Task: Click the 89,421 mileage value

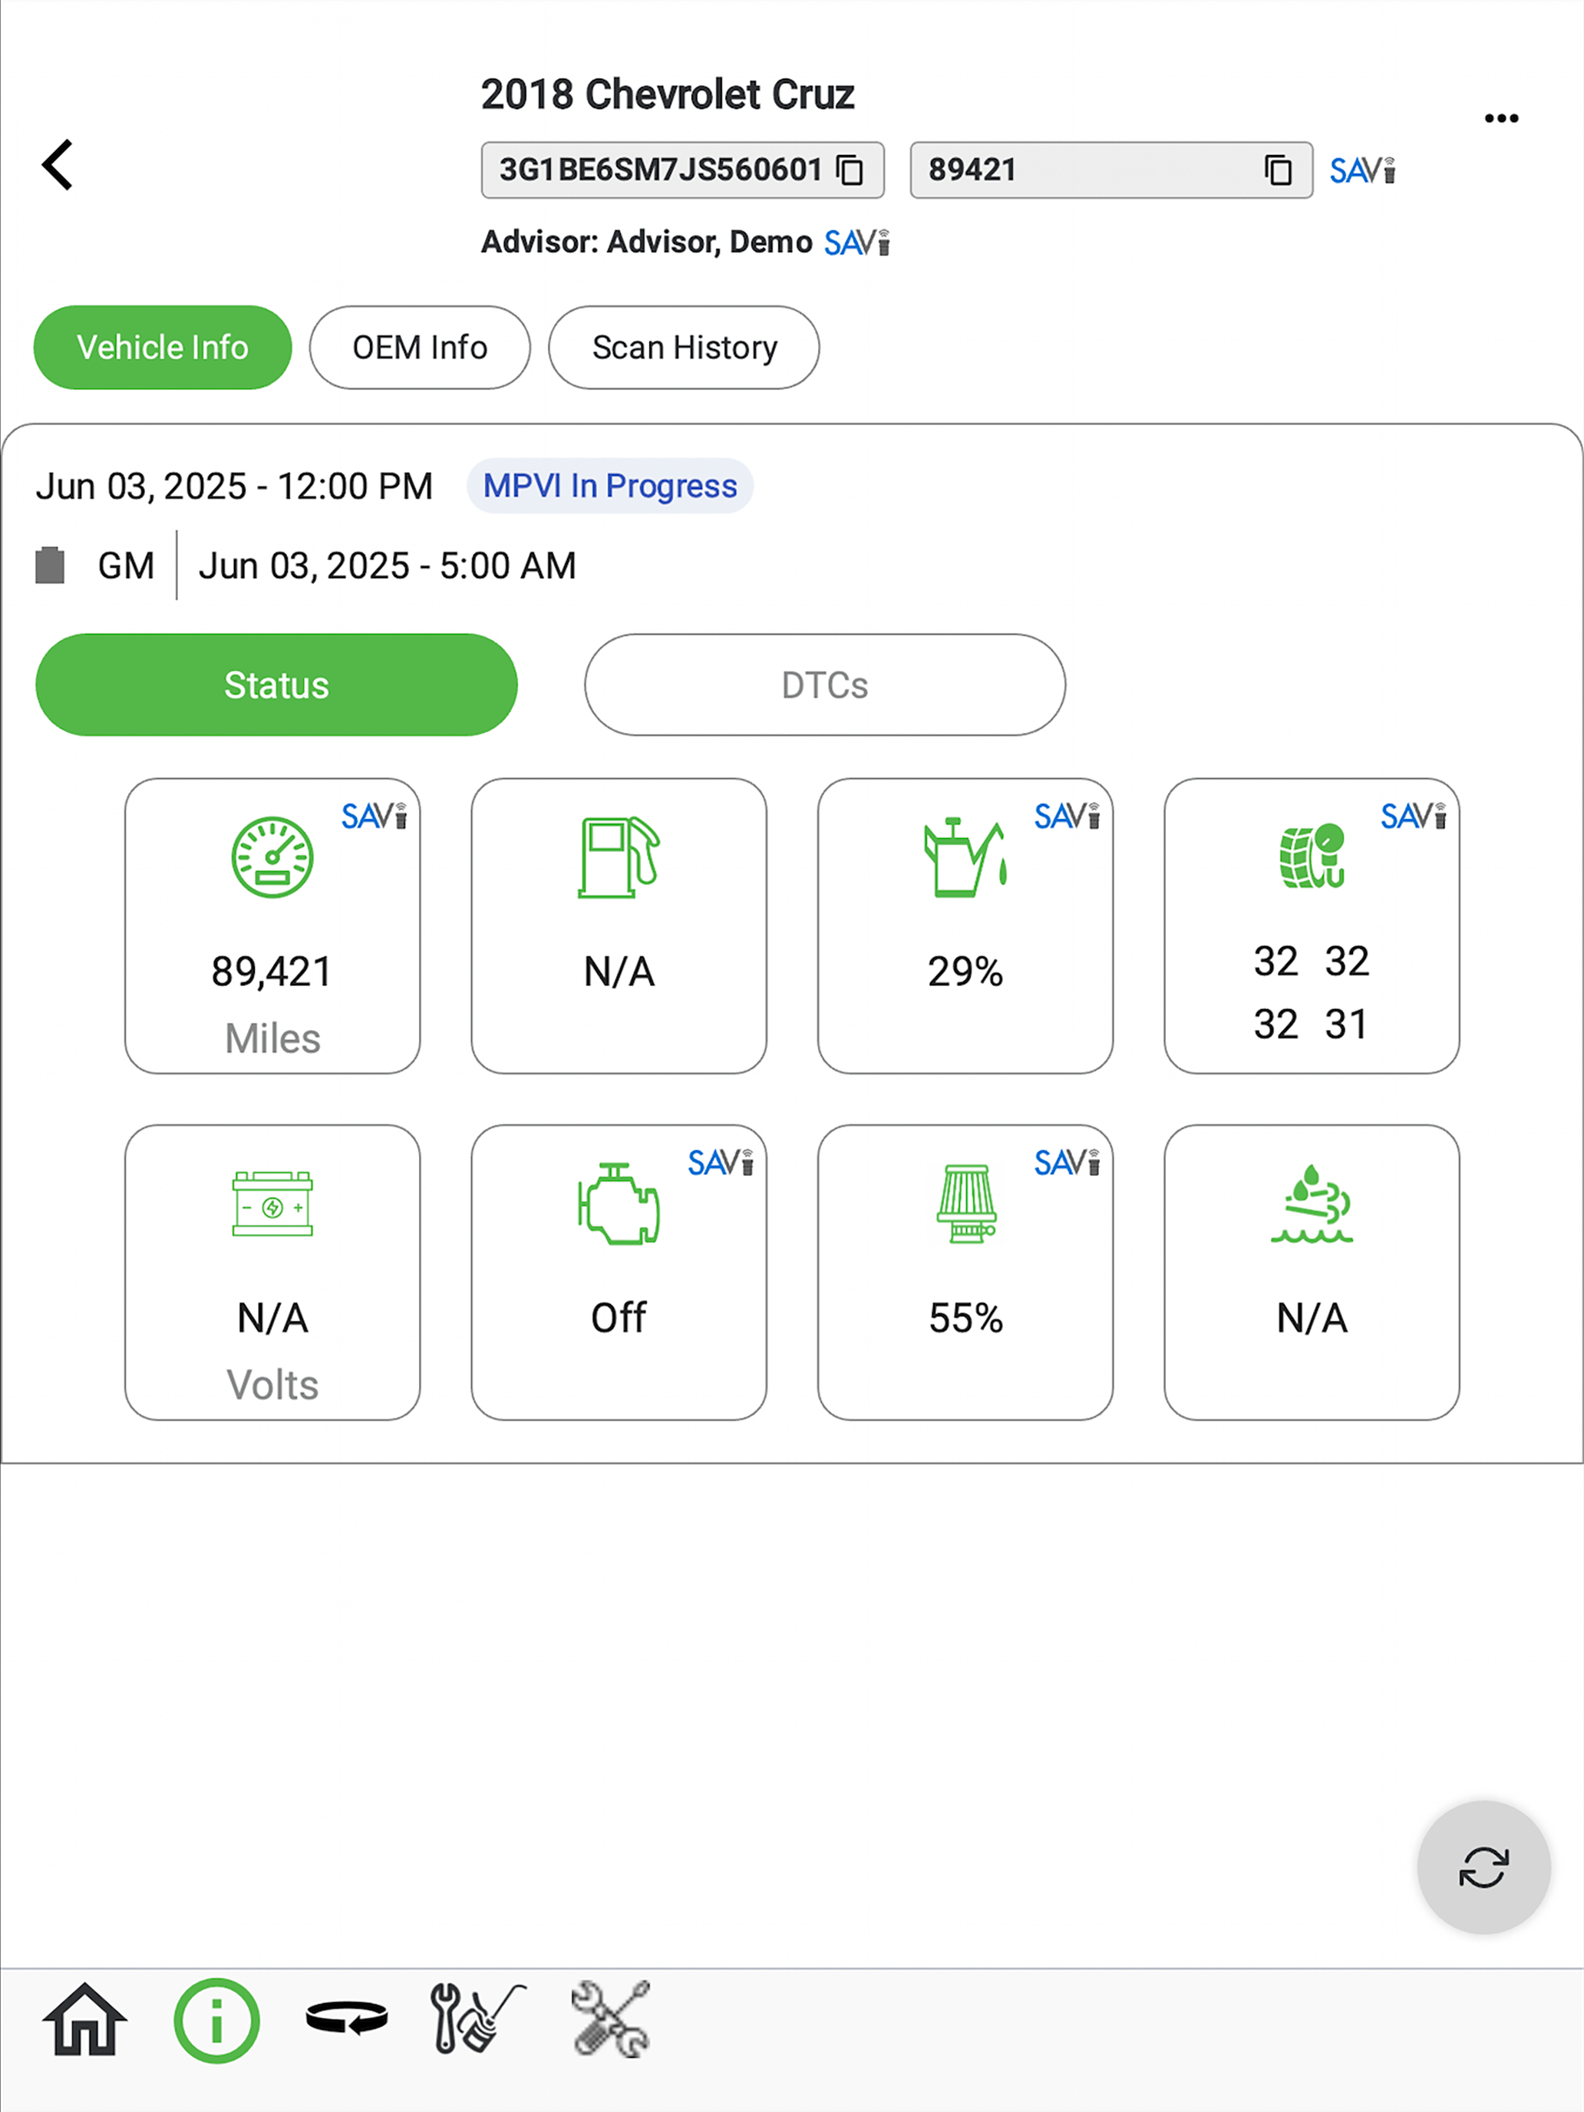Action: (272, 972)
